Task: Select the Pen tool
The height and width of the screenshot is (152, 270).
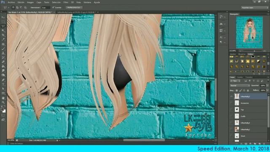Action: (x=3, y=80)
